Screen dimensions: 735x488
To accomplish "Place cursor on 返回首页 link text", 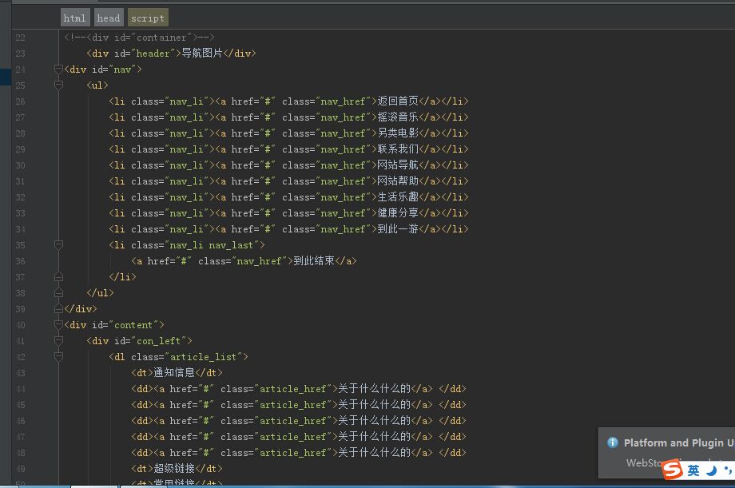I will coord(397,101).
